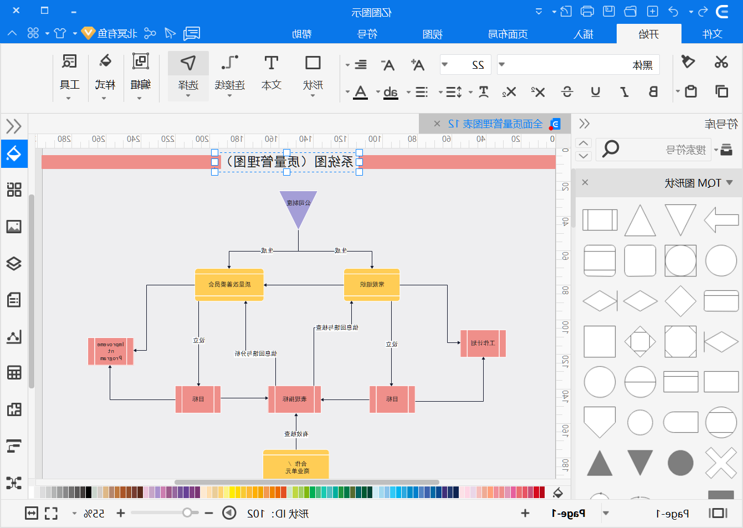Toggle Bold formatting
This screenshot has height=528, width=743.
pyautogui.click(x=653, y=91)
